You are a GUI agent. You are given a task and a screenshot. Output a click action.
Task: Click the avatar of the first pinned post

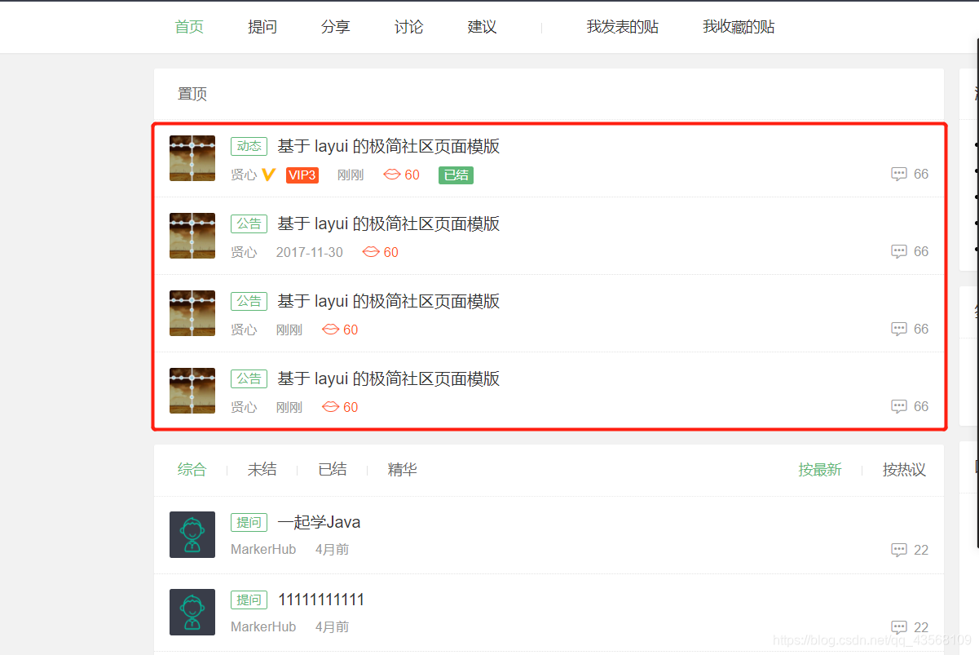tap(192, 158)
